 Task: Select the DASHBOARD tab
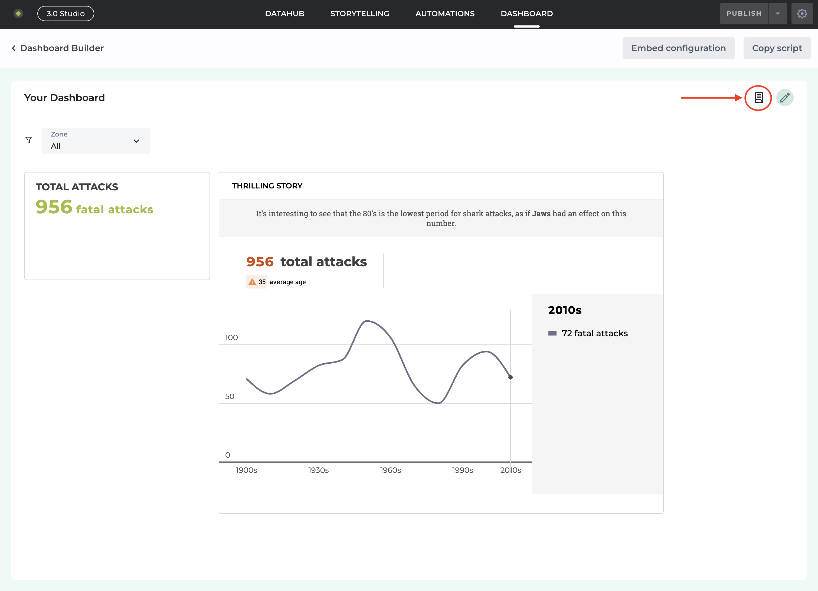click(526, 14)
